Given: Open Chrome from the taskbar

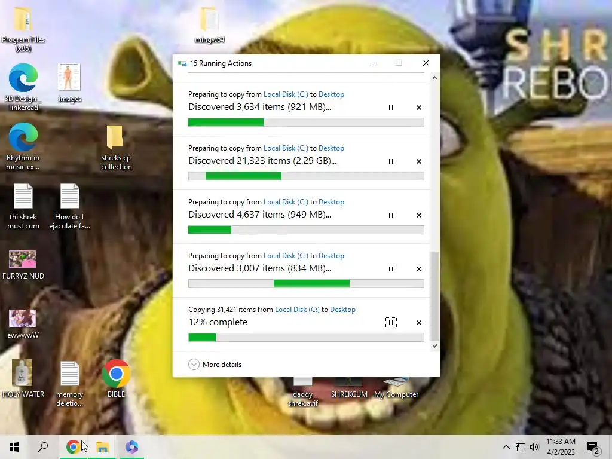Looking at the screenshot, I should (x=73, y=447).
